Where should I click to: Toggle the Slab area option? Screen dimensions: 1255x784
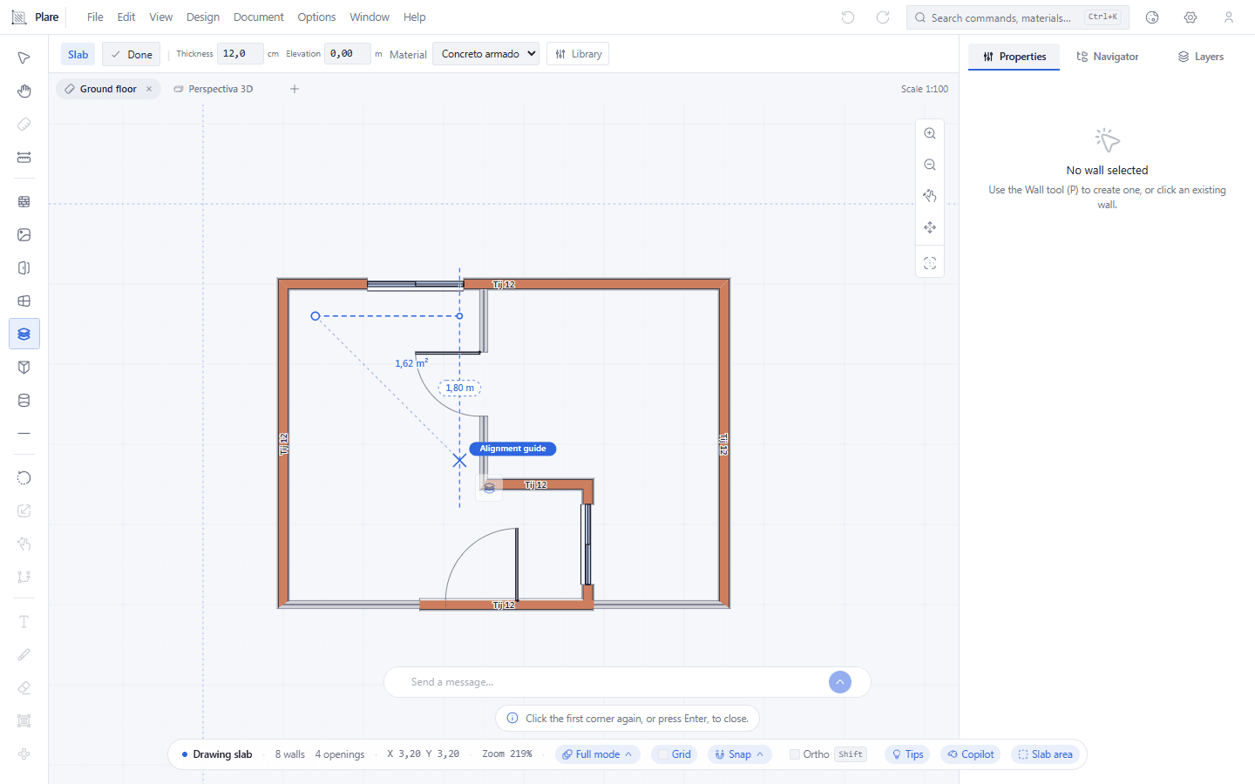click(1045, 754)
